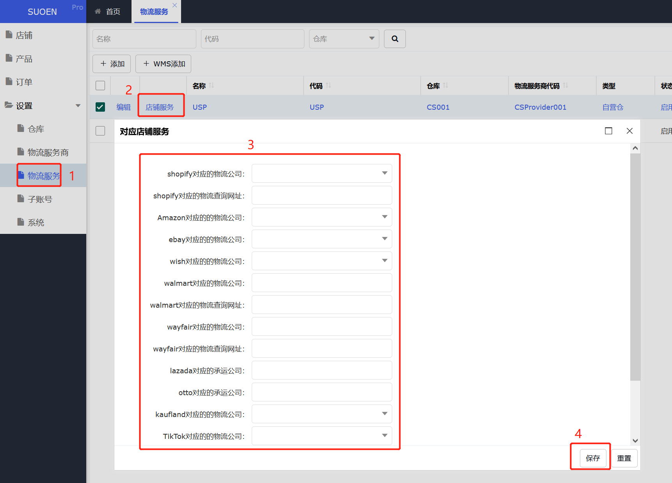Open 产品 in the sidebar menu
Screen dimensions: 672x483
tap(43, 59)
